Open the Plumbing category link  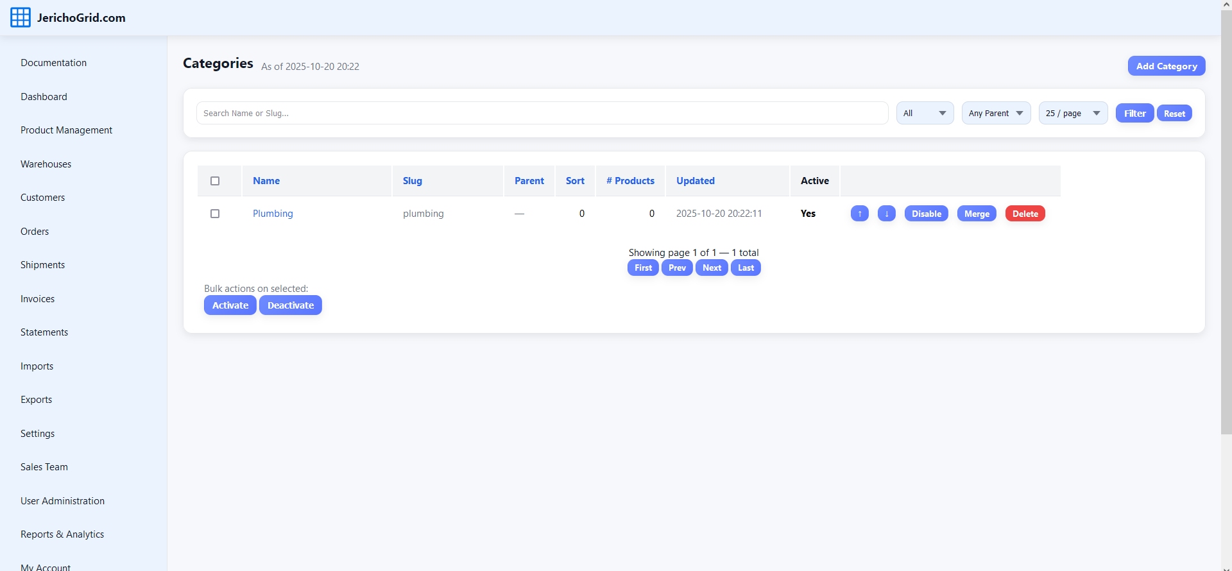coord(273,214)
